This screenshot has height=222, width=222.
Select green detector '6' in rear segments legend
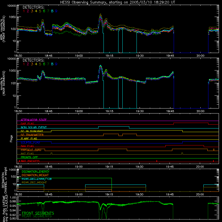click(44, 64)
